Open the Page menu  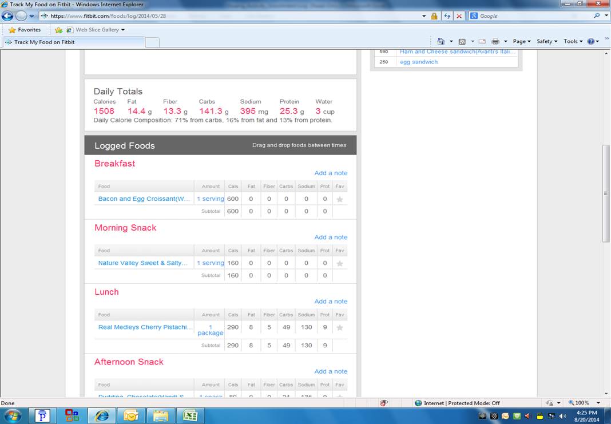(x=522, y=41)
